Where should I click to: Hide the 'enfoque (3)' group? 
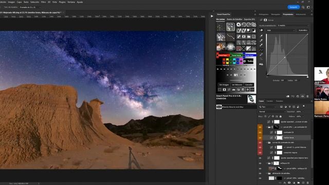pos(260,163)
